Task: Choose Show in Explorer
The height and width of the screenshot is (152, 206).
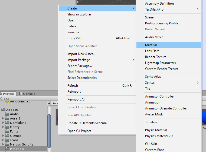Action: coord(97,14)
